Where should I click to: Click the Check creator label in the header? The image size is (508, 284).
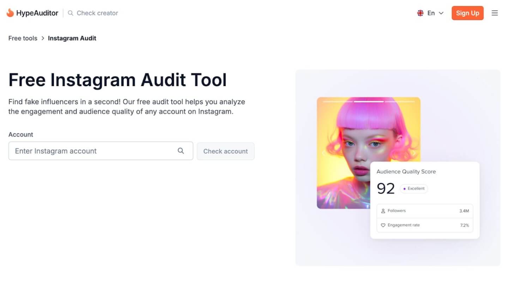pyautogui.click(x=98, y=13)
